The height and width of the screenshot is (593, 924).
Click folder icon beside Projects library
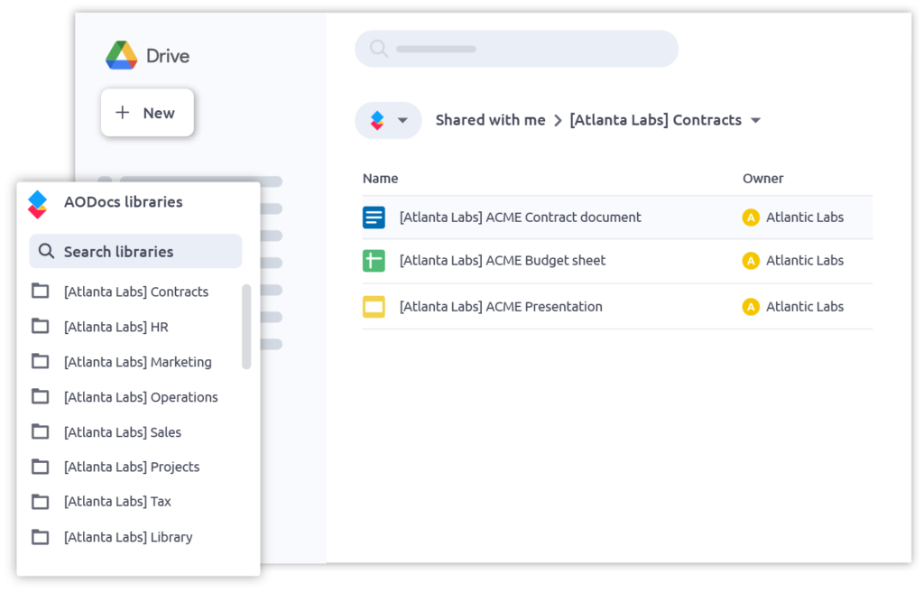[x=40, y=467]
